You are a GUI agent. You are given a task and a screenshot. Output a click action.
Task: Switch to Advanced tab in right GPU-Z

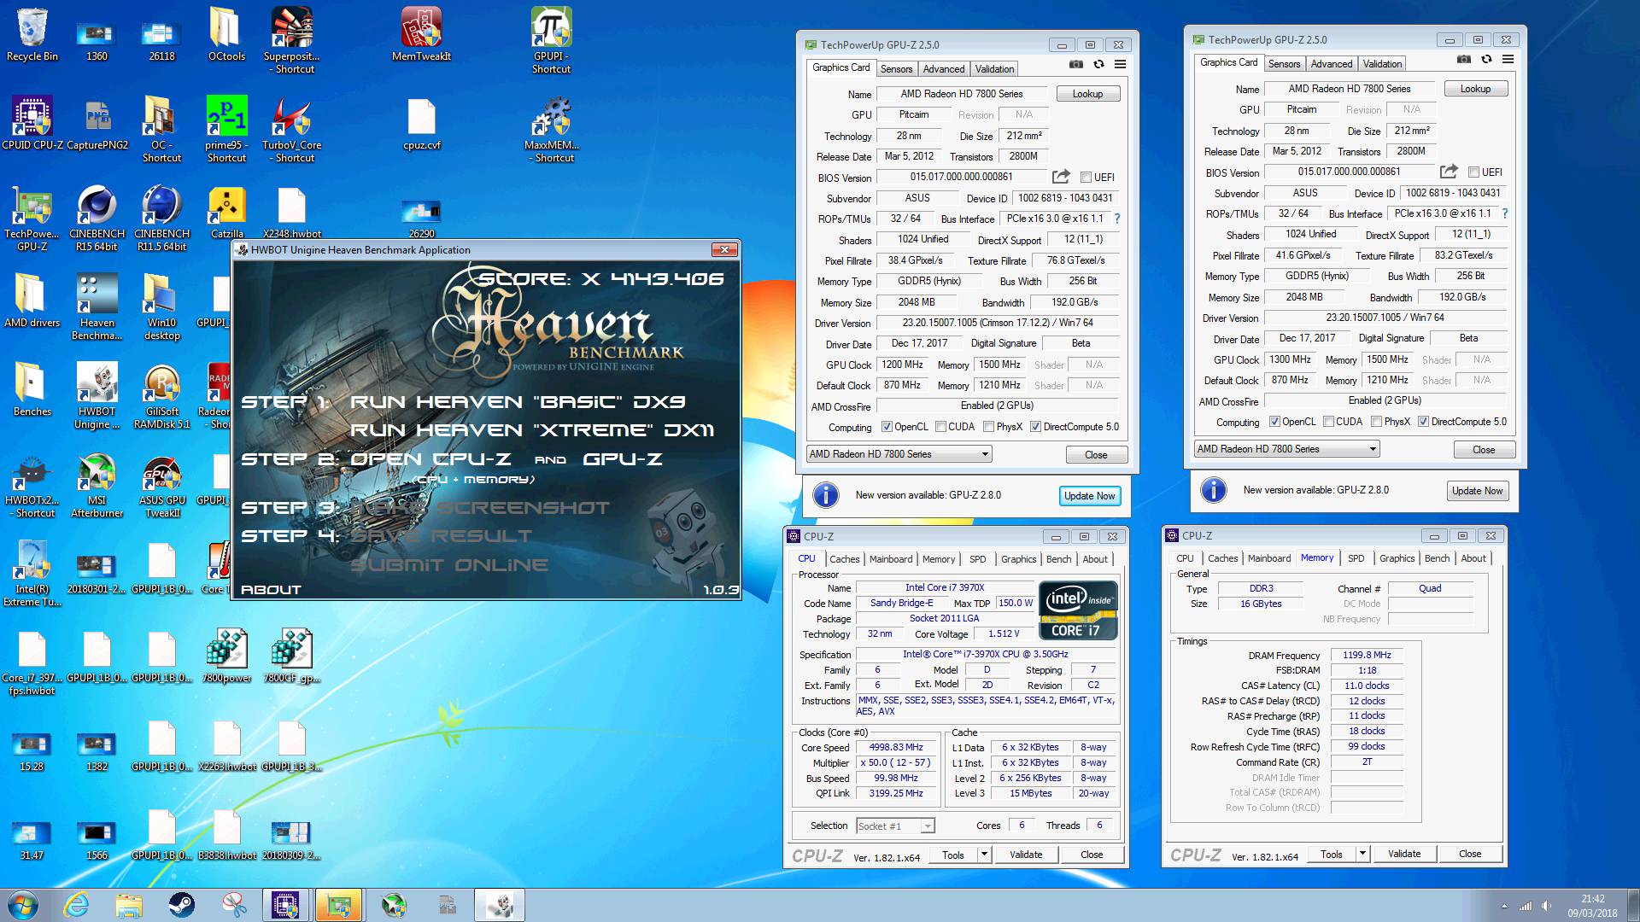click(x=1331, y=64)
